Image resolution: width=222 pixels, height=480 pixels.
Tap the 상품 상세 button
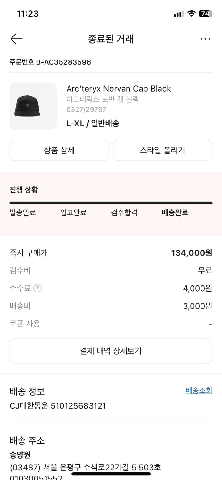tap(59, 150)
